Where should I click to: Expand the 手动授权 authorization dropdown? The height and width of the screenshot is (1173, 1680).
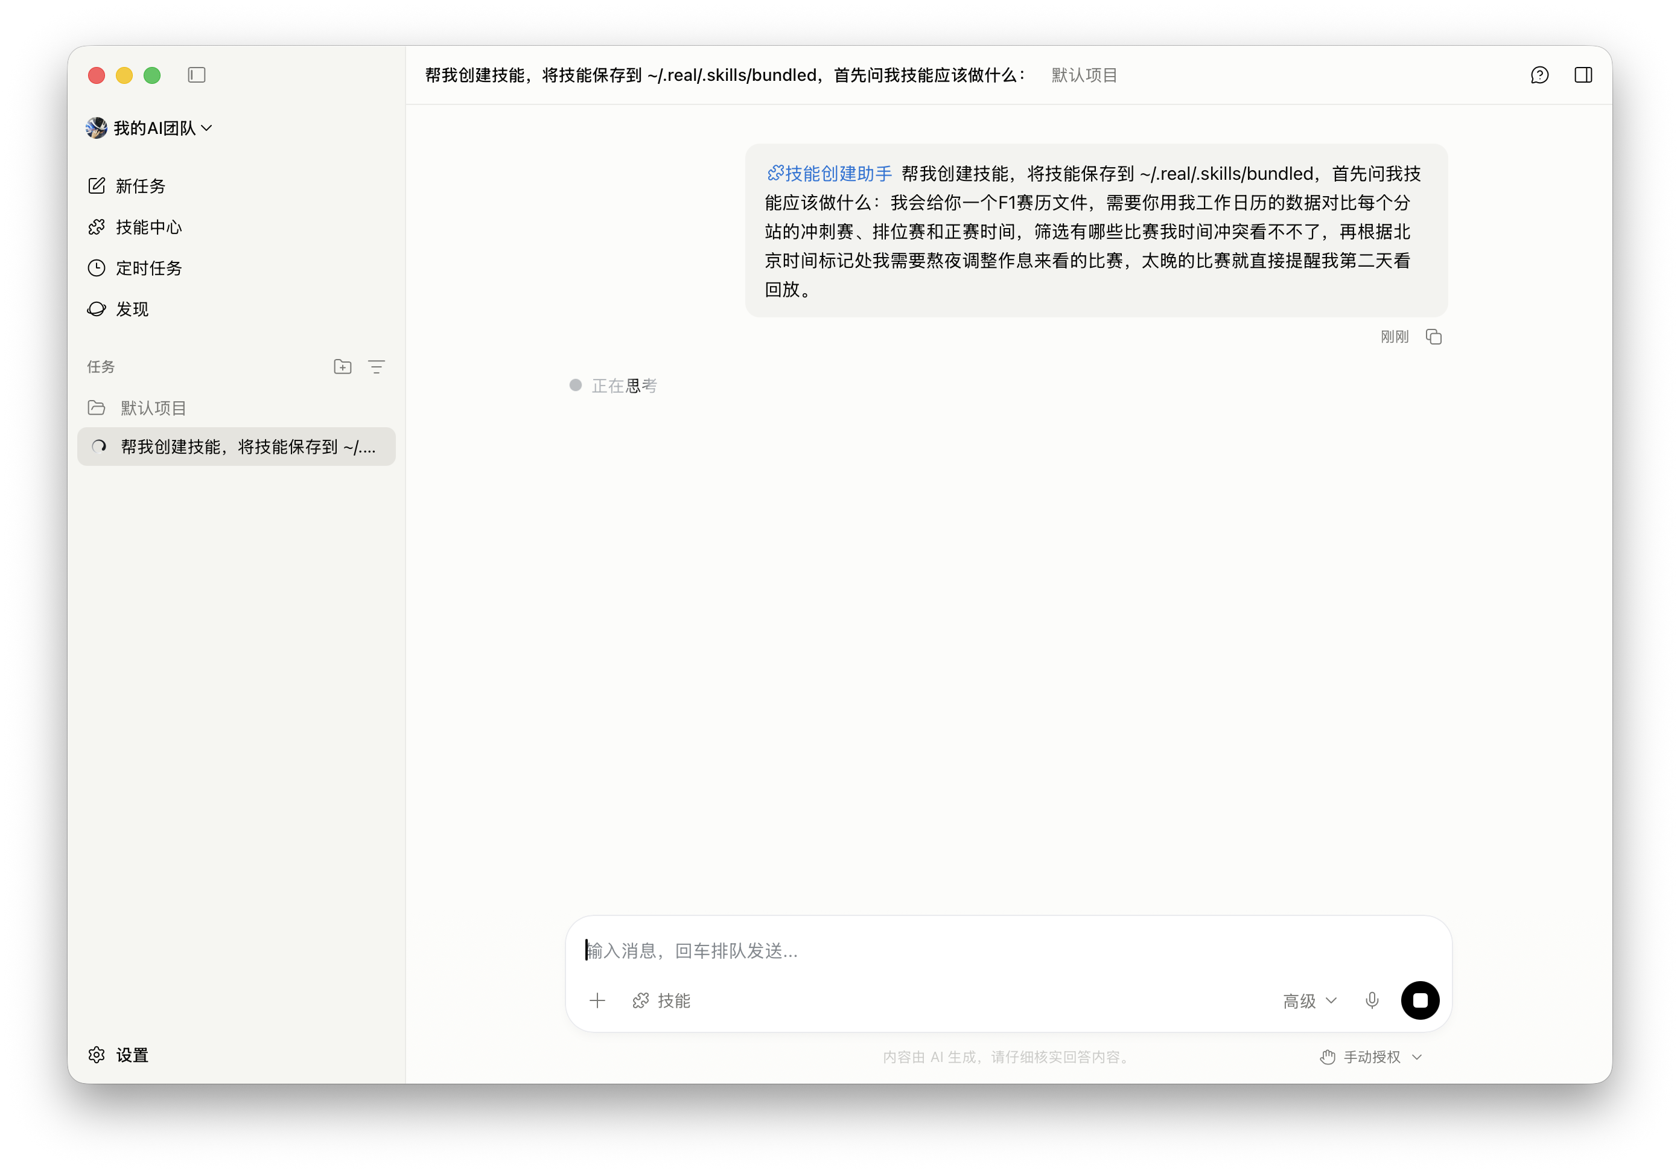(x=1371, y=1056)
